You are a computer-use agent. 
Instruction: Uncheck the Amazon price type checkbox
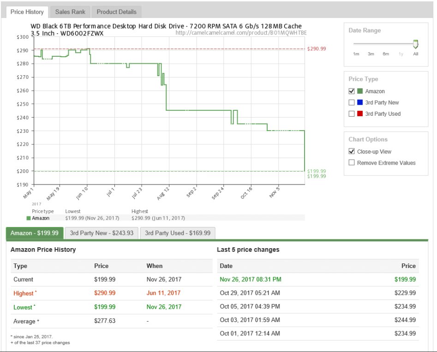352,91
